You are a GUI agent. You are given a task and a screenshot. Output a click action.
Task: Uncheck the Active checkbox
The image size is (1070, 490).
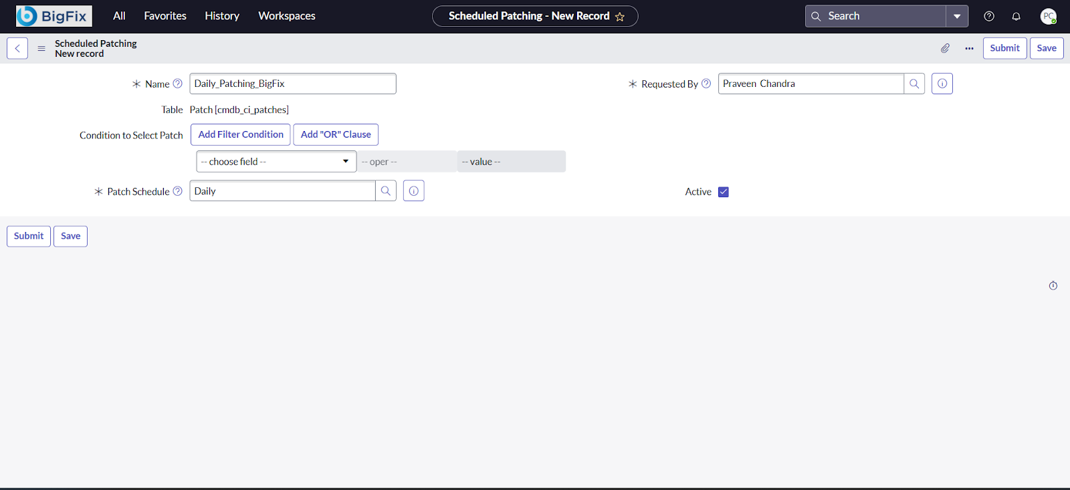tap(723, 192)
